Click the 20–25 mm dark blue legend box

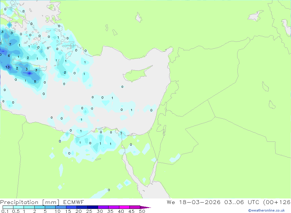click(82, 207)
